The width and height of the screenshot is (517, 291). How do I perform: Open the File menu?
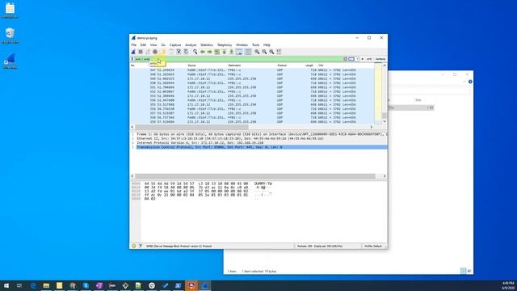coord(133,45)
